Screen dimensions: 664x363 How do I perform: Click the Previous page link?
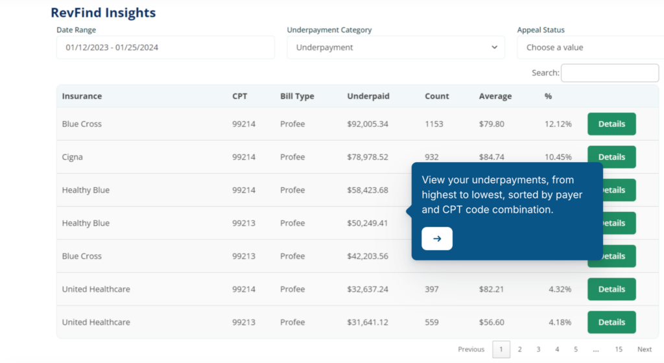point(471,349)
